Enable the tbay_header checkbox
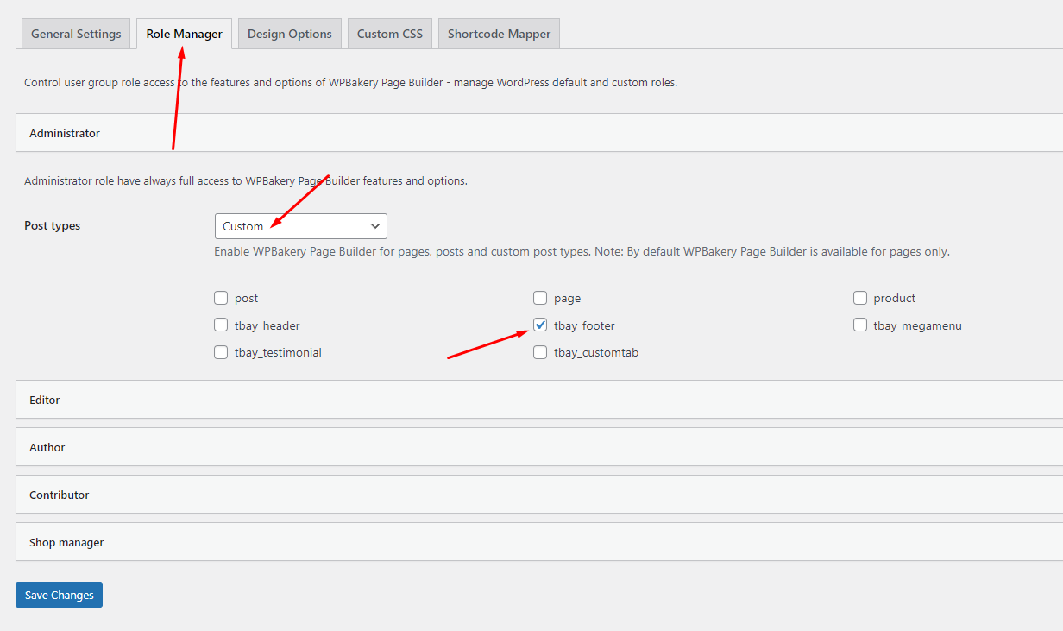 pos(221,325)
